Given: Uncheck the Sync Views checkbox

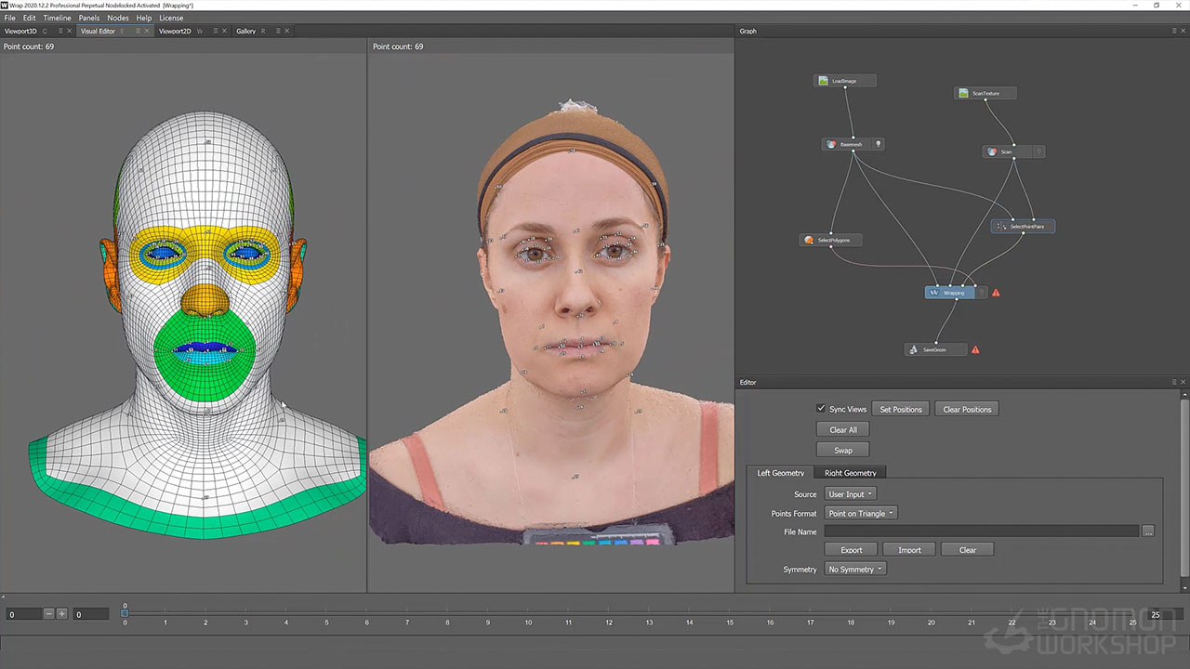Looking at the screenshot, I should [x=821, y=409].
